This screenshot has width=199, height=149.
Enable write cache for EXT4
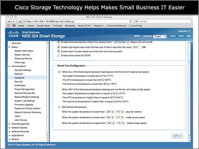click(58, 56)
